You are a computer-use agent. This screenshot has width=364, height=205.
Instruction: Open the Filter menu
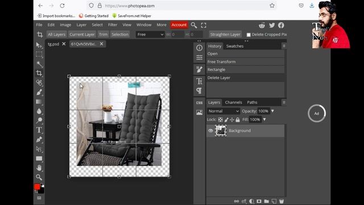pyautogui.click(x=113, y=25)
